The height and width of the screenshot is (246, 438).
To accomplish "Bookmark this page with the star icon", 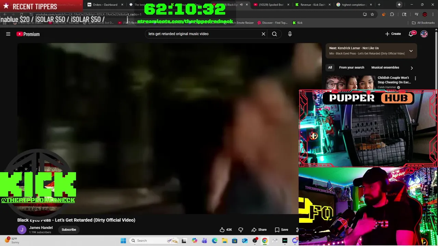I will pos(372,14).
